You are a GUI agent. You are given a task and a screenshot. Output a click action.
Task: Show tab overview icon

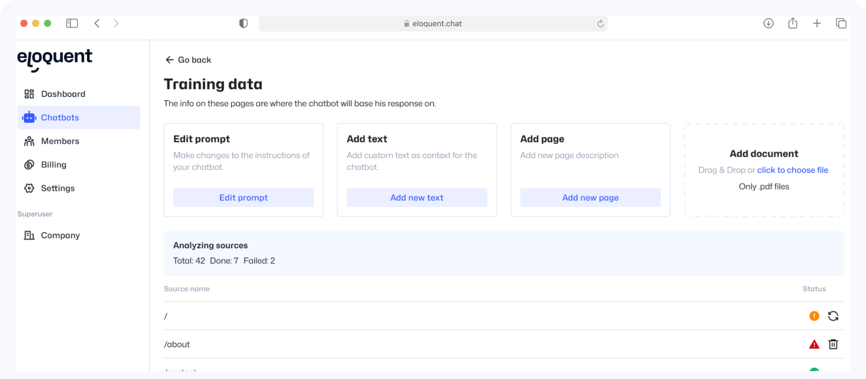[841, 24]
